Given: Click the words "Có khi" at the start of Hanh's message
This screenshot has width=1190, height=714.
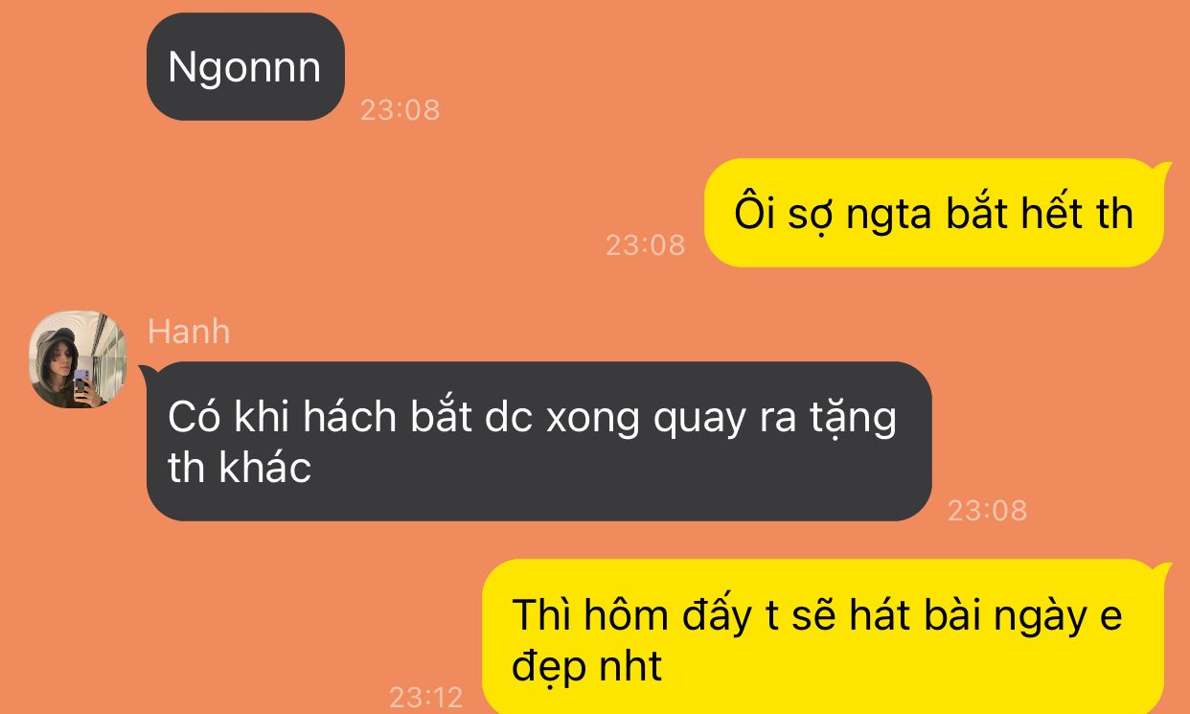Looking at the screenshot, I should click(225, 419).
